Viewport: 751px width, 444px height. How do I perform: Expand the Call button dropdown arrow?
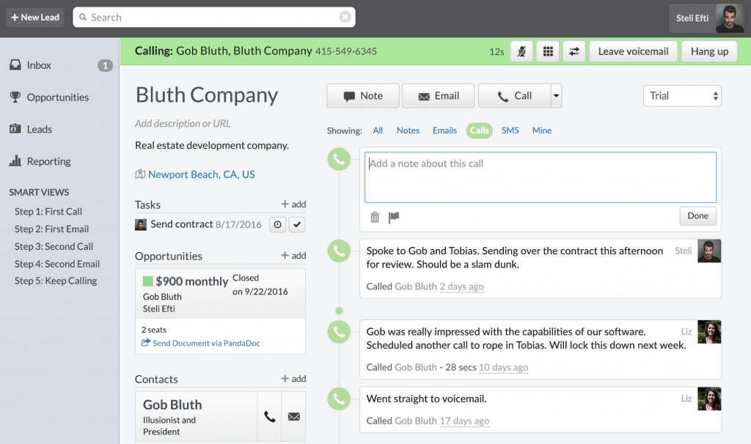[x=556, y=95]
